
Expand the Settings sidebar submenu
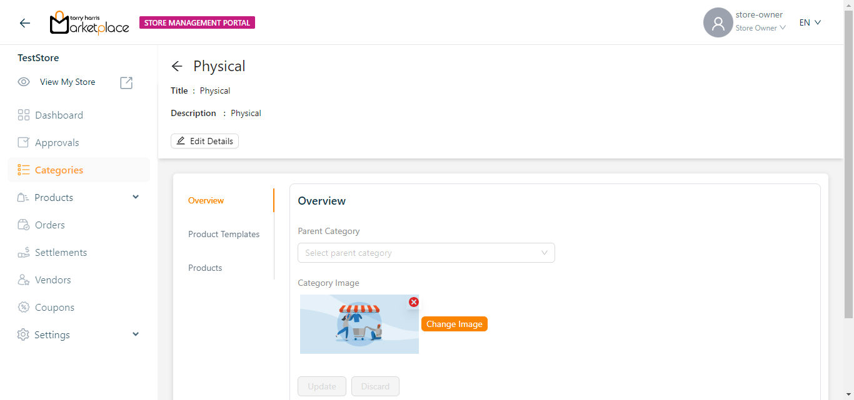pyautogui.click(x=136, y=334)
